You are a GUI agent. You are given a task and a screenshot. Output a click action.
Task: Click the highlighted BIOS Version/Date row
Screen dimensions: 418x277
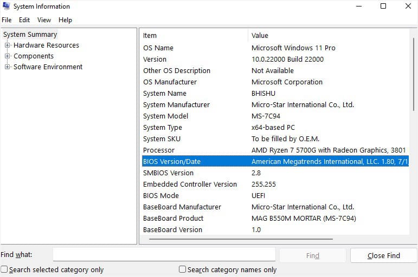point(275,161)
